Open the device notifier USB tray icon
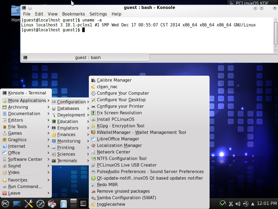 tap(246, 204)
